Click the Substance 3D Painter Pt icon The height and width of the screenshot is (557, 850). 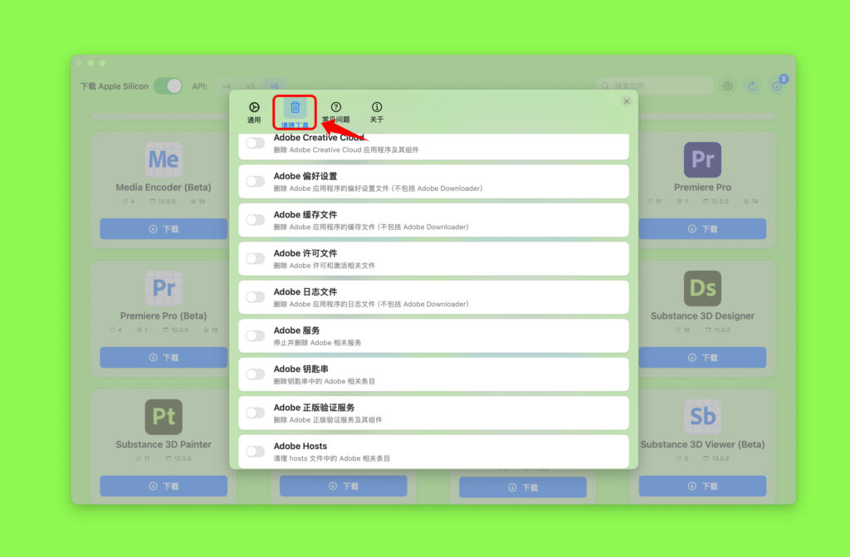[163, 418]
